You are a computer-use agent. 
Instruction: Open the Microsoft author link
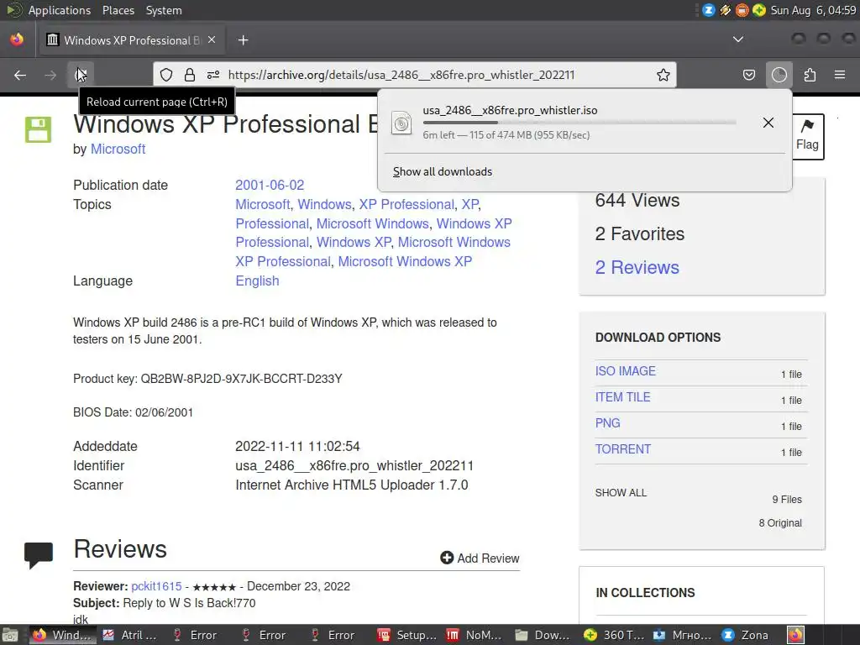coord(118,149)
